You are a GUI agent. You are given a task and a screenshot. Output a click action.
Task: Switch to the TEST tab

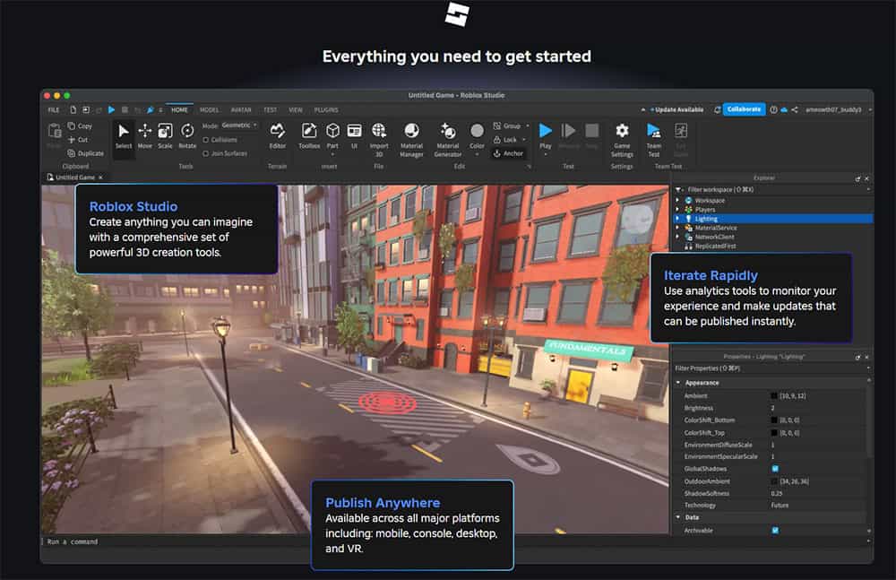coord(271,110)
